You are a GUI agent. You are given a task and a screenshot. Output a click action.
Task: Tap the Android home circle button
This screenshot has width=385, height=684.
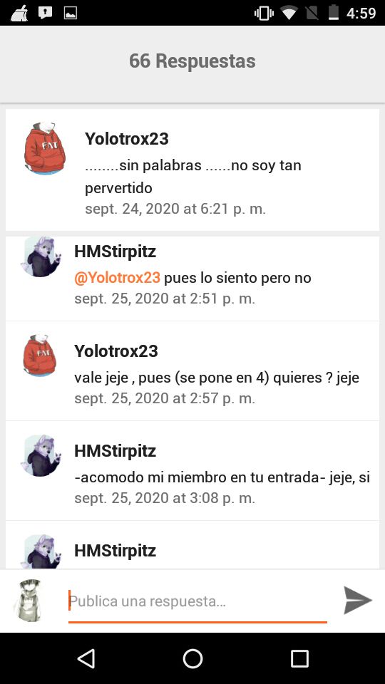(x=192, y=658)
